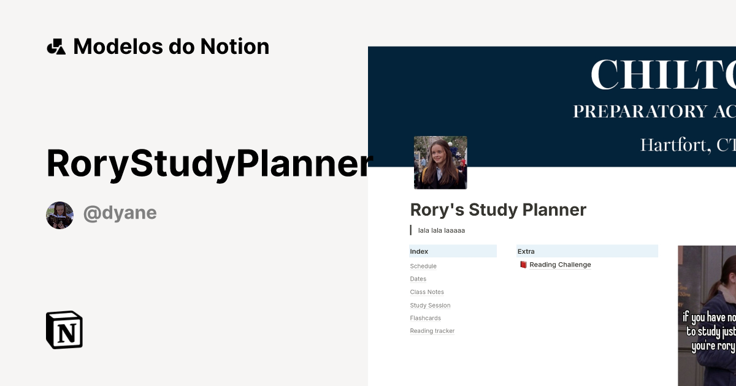Click the Index section heading callout

pyautogui.click(x=418, y=251)
